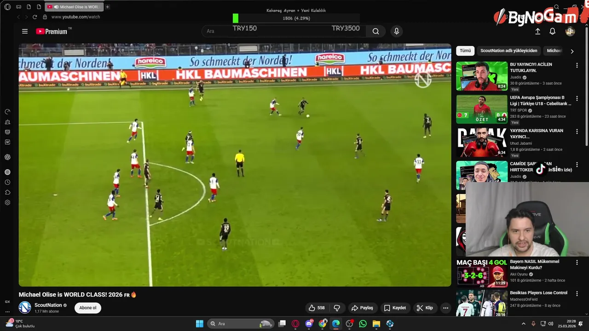Open the Settings gear in Opera sidebar
Screen dimensions: 589x331
7,202
